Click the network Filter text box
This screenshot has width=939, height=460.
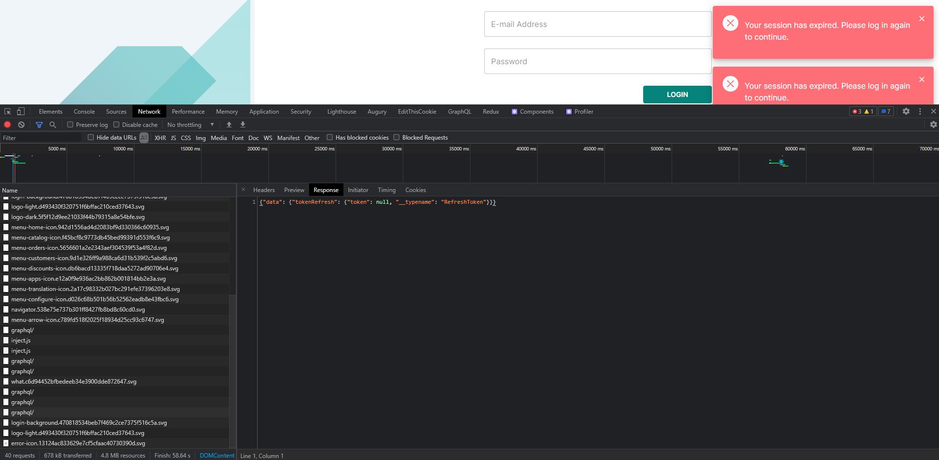[x=41, y=138]
